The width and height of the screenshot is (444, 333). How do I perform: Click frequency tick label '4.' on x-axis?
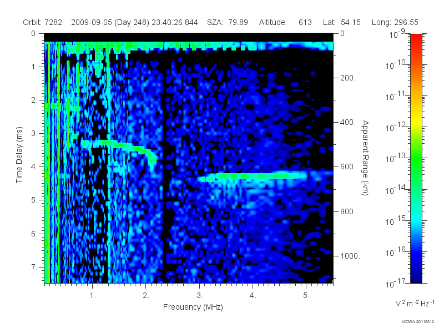[x=253, y=296]
